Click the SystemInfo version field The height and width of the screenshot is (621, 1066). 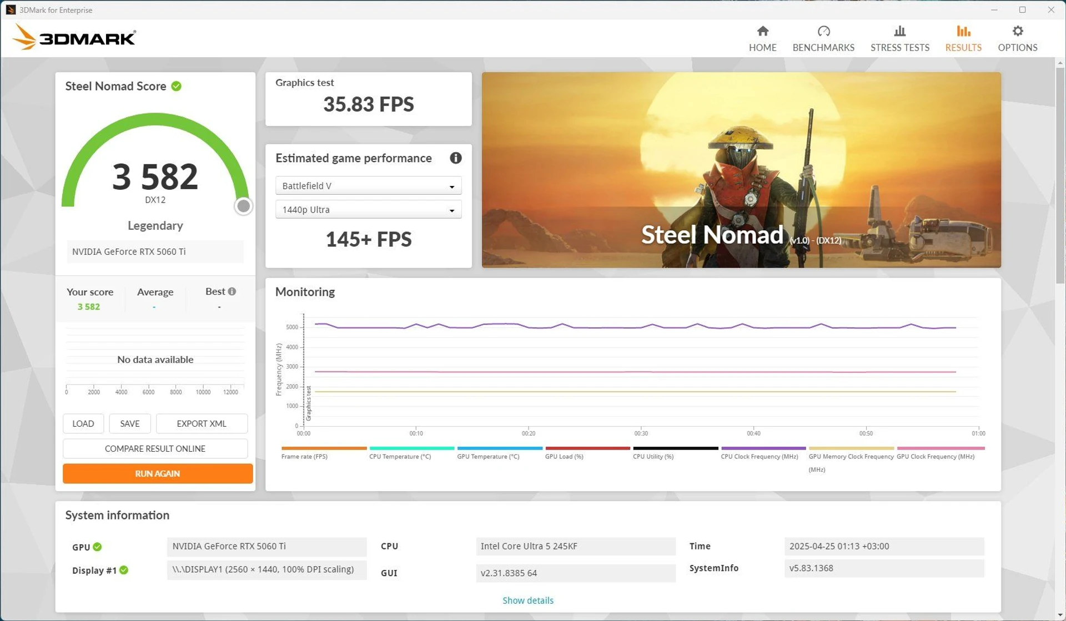[x=884, y=568]
